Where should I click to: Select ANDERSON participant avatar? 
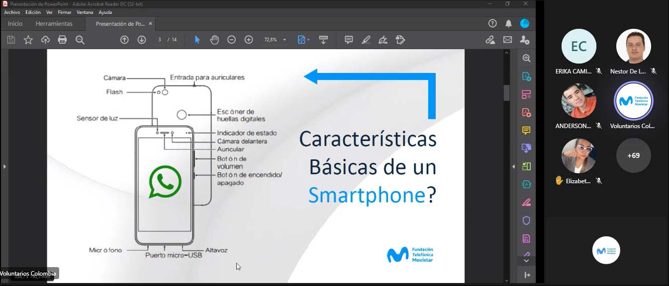578,101
